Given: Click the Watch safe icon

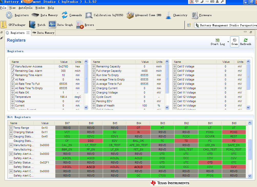Looking at the screenshot, I should click(32, 25).
